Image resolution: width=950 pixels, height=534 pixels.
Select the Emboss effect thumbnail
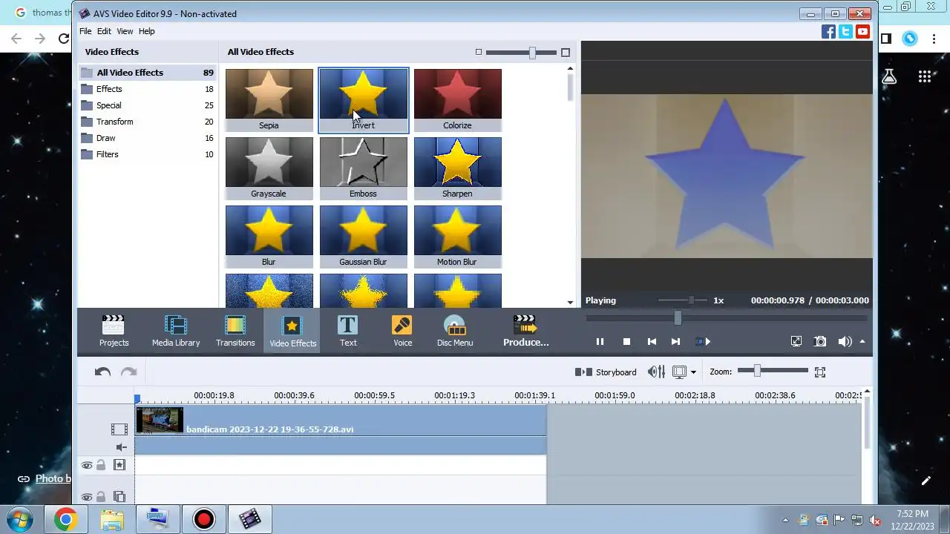[x=363, y=168]
